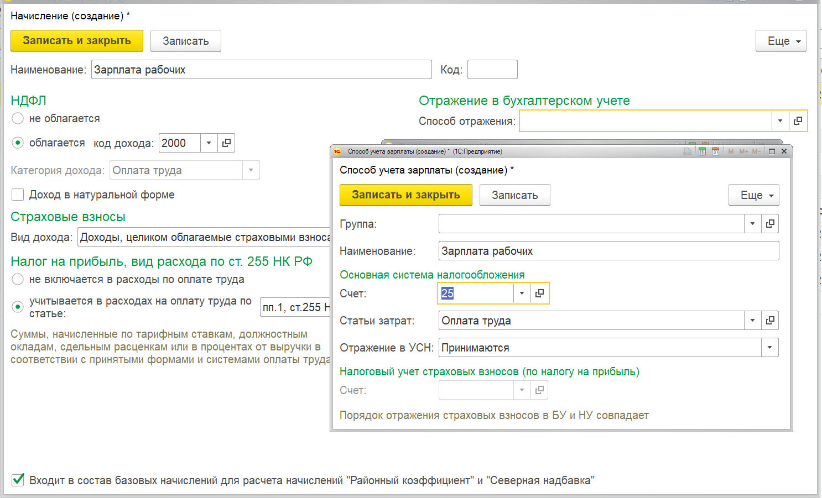Click the Основная система налогообложения heading

click(432, 275)
